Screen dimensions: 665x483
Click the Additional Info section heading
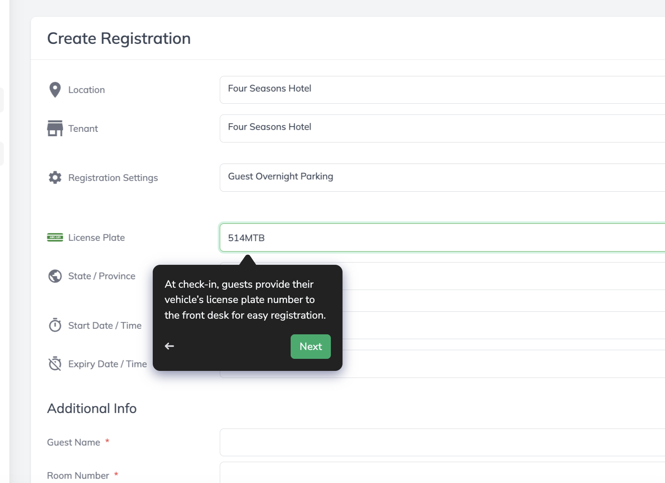click(92, 408)
